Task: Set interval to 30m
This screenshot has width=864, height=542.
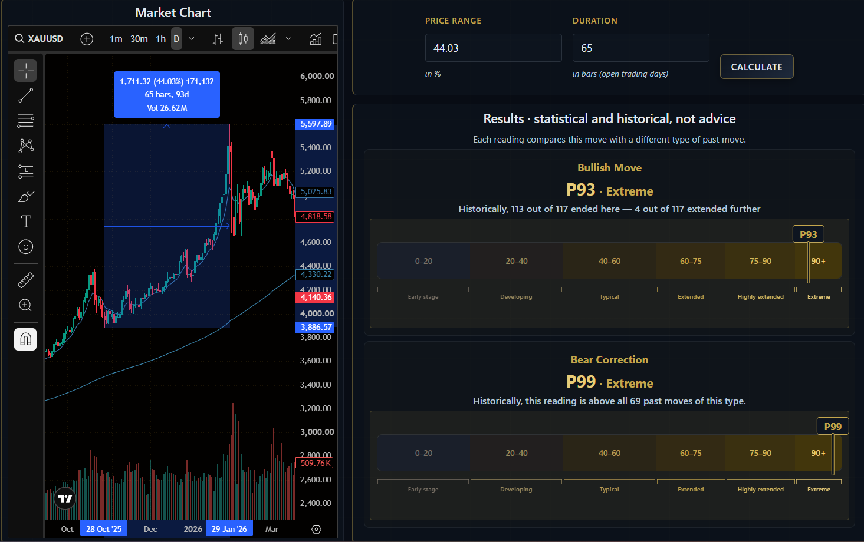Action: tap(139, 39)
